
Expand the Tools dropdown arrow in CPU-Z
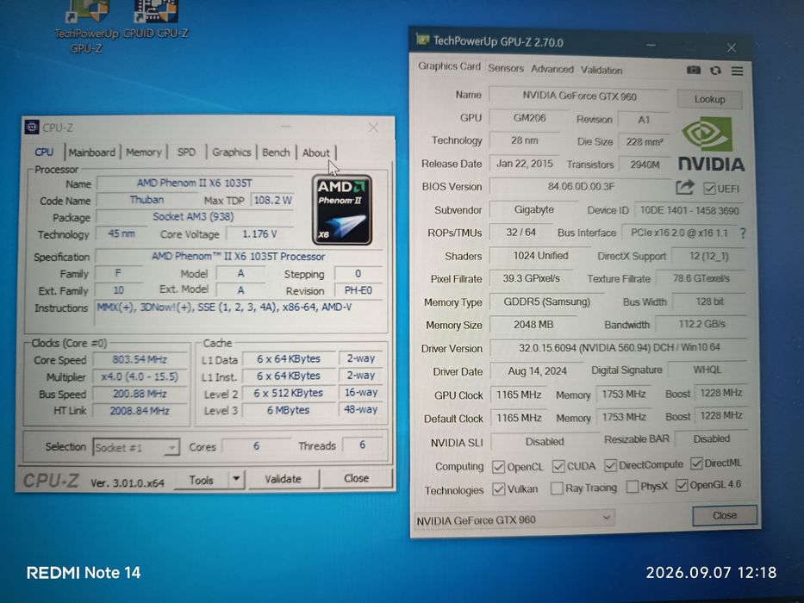pyautogui.click(x=236, y=479)
